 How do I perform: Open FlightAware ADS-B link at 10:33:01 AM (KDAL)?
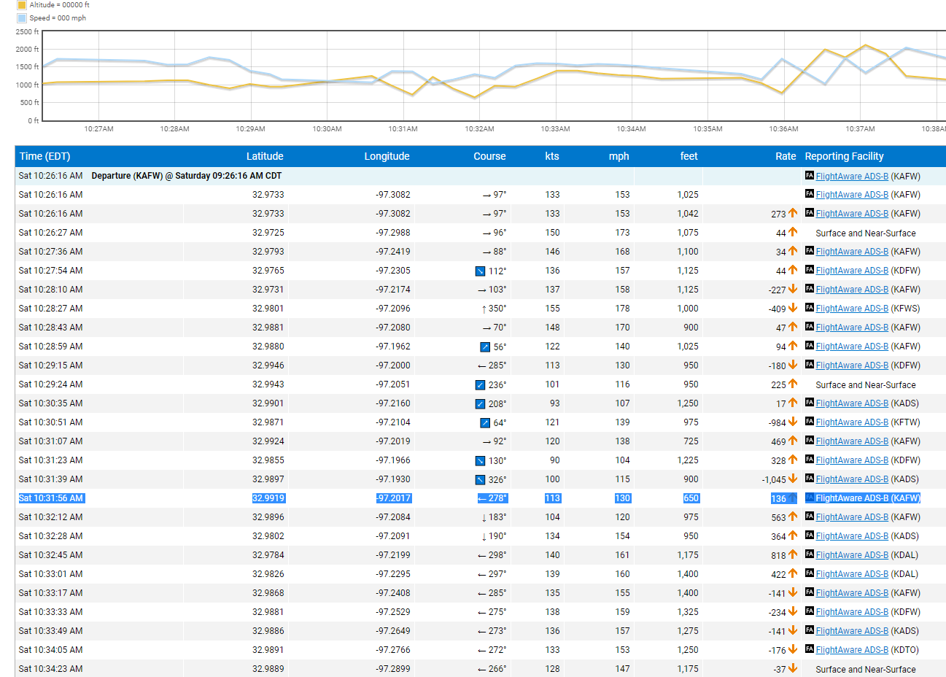pos(852,574)
